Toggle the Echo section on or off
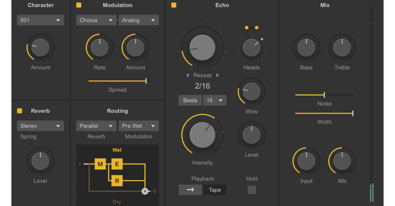Screen dimensions: 395x206 [174, 5]
